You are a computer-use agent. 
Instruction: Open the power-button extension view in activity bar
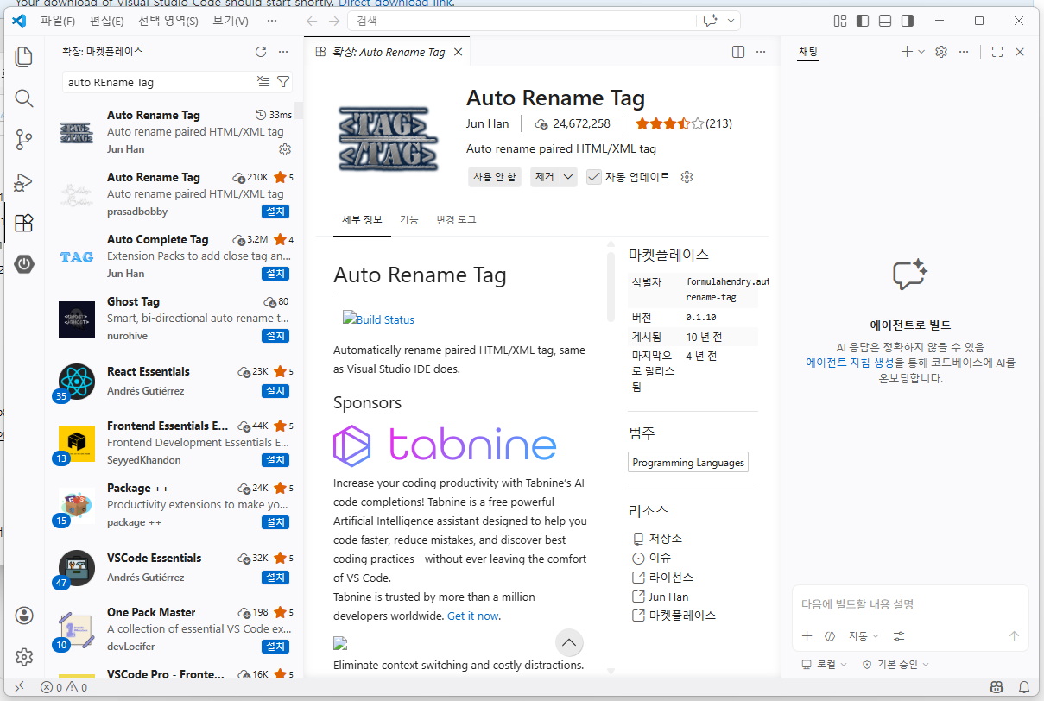coord(24,264)
